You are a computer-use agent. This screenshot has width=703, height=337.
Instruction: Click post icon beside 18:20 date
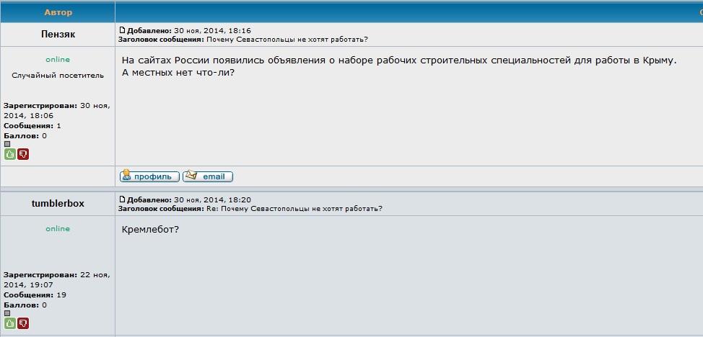click(122, 199)
